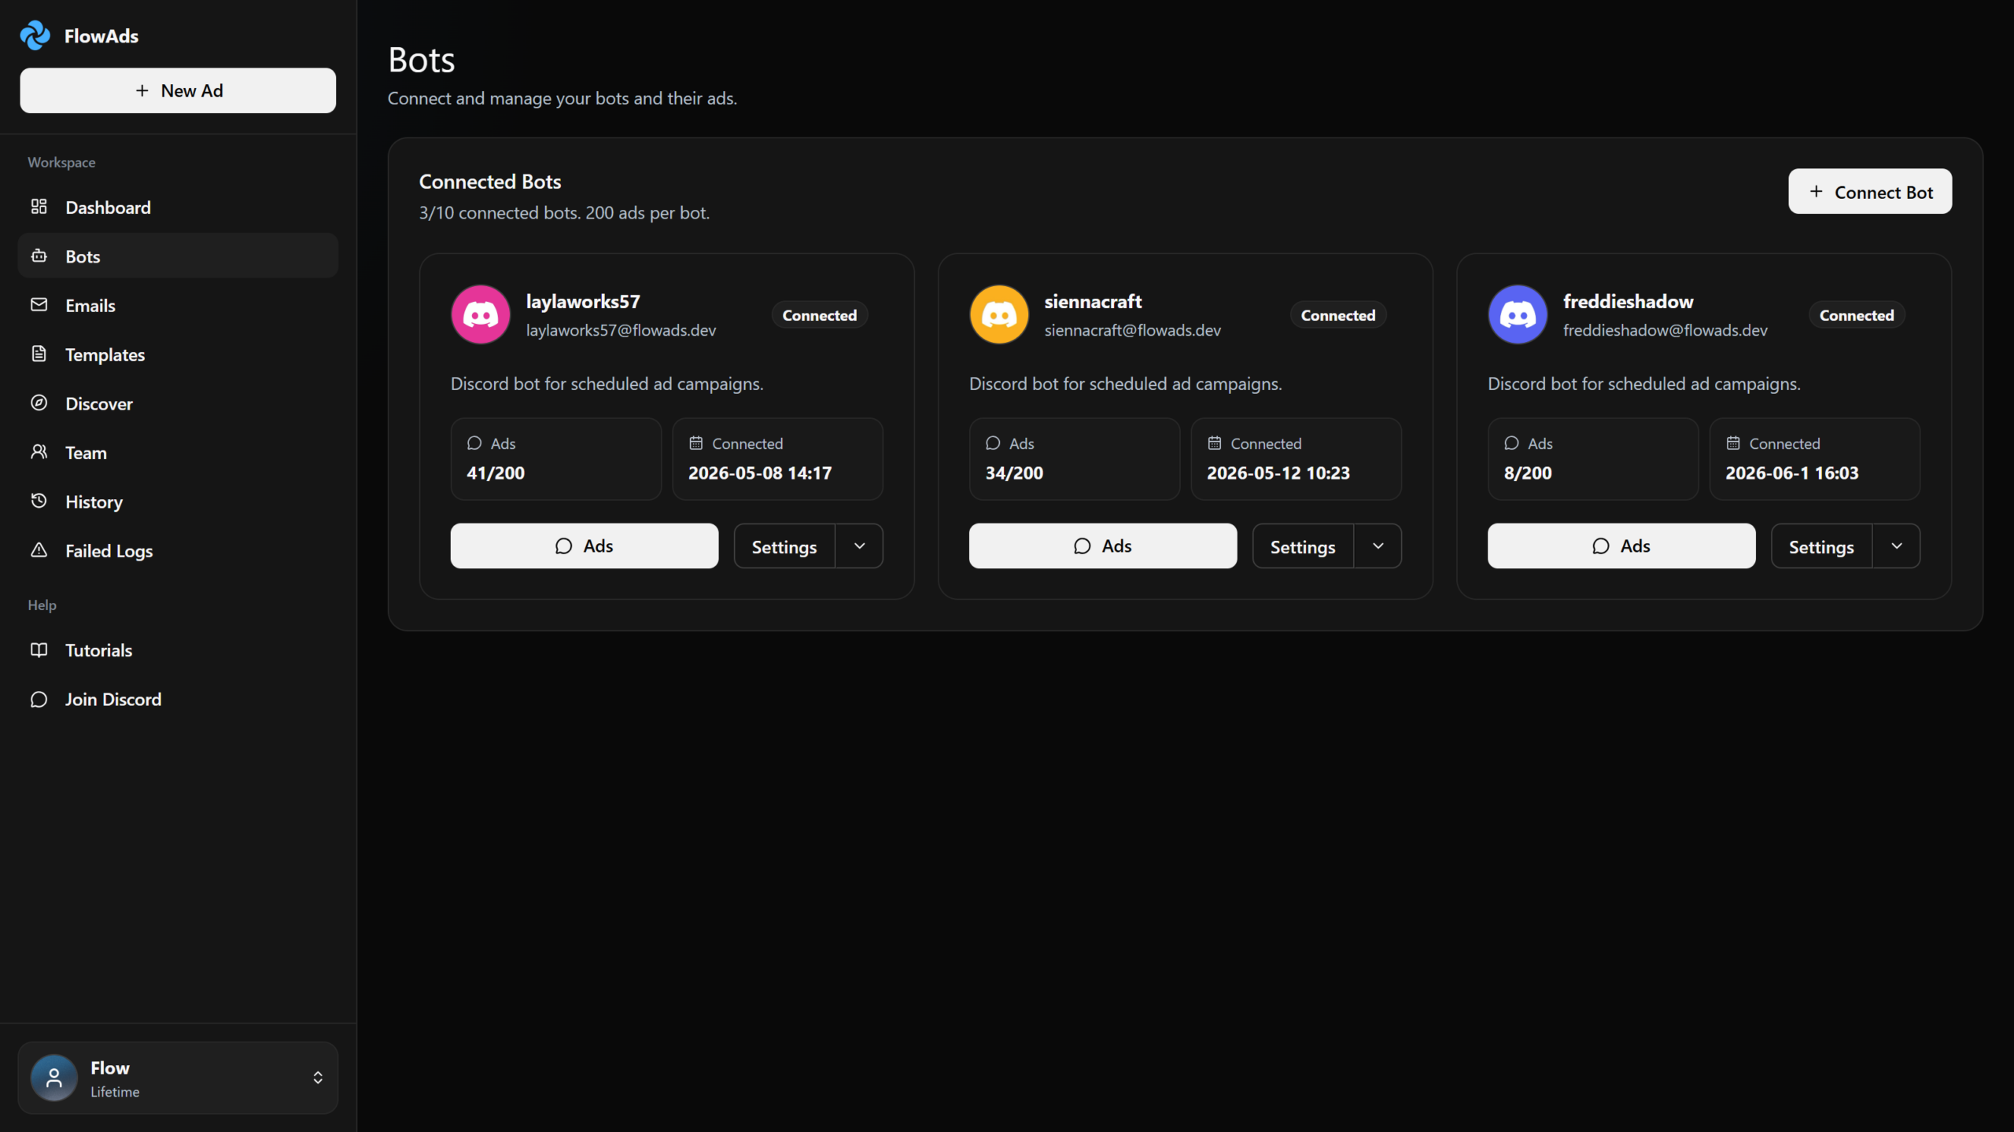Click the Templates document icon
The height and width of the screenshot is (1132, 2014).
click(39, 354)
